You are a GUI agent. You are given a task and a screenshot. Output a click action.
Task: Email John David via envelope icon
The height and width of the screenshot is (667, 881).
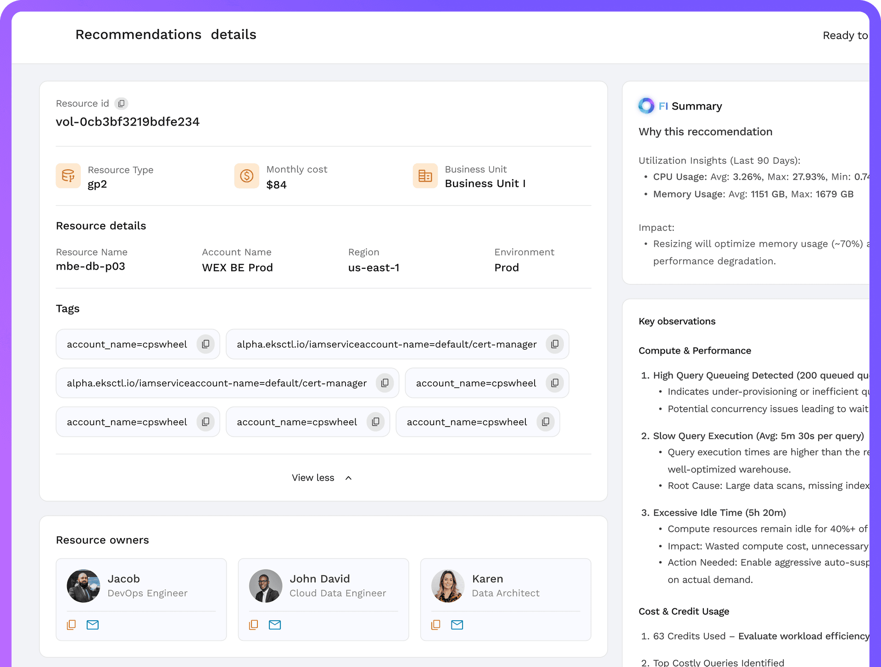[275, 625]
